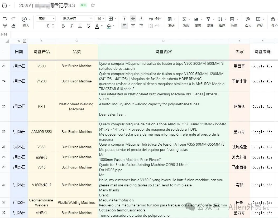Screen dimensions: 278x218
Task: Insert a Chart (图表)
Action: click(x=198, y=22)
